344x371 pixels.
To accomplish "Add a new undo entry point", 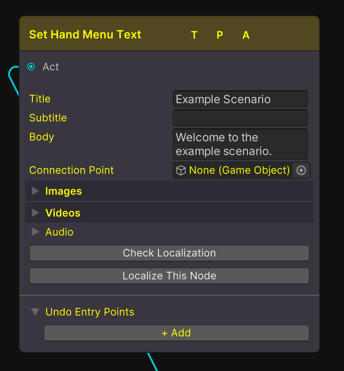I will [x=176, y=333].
